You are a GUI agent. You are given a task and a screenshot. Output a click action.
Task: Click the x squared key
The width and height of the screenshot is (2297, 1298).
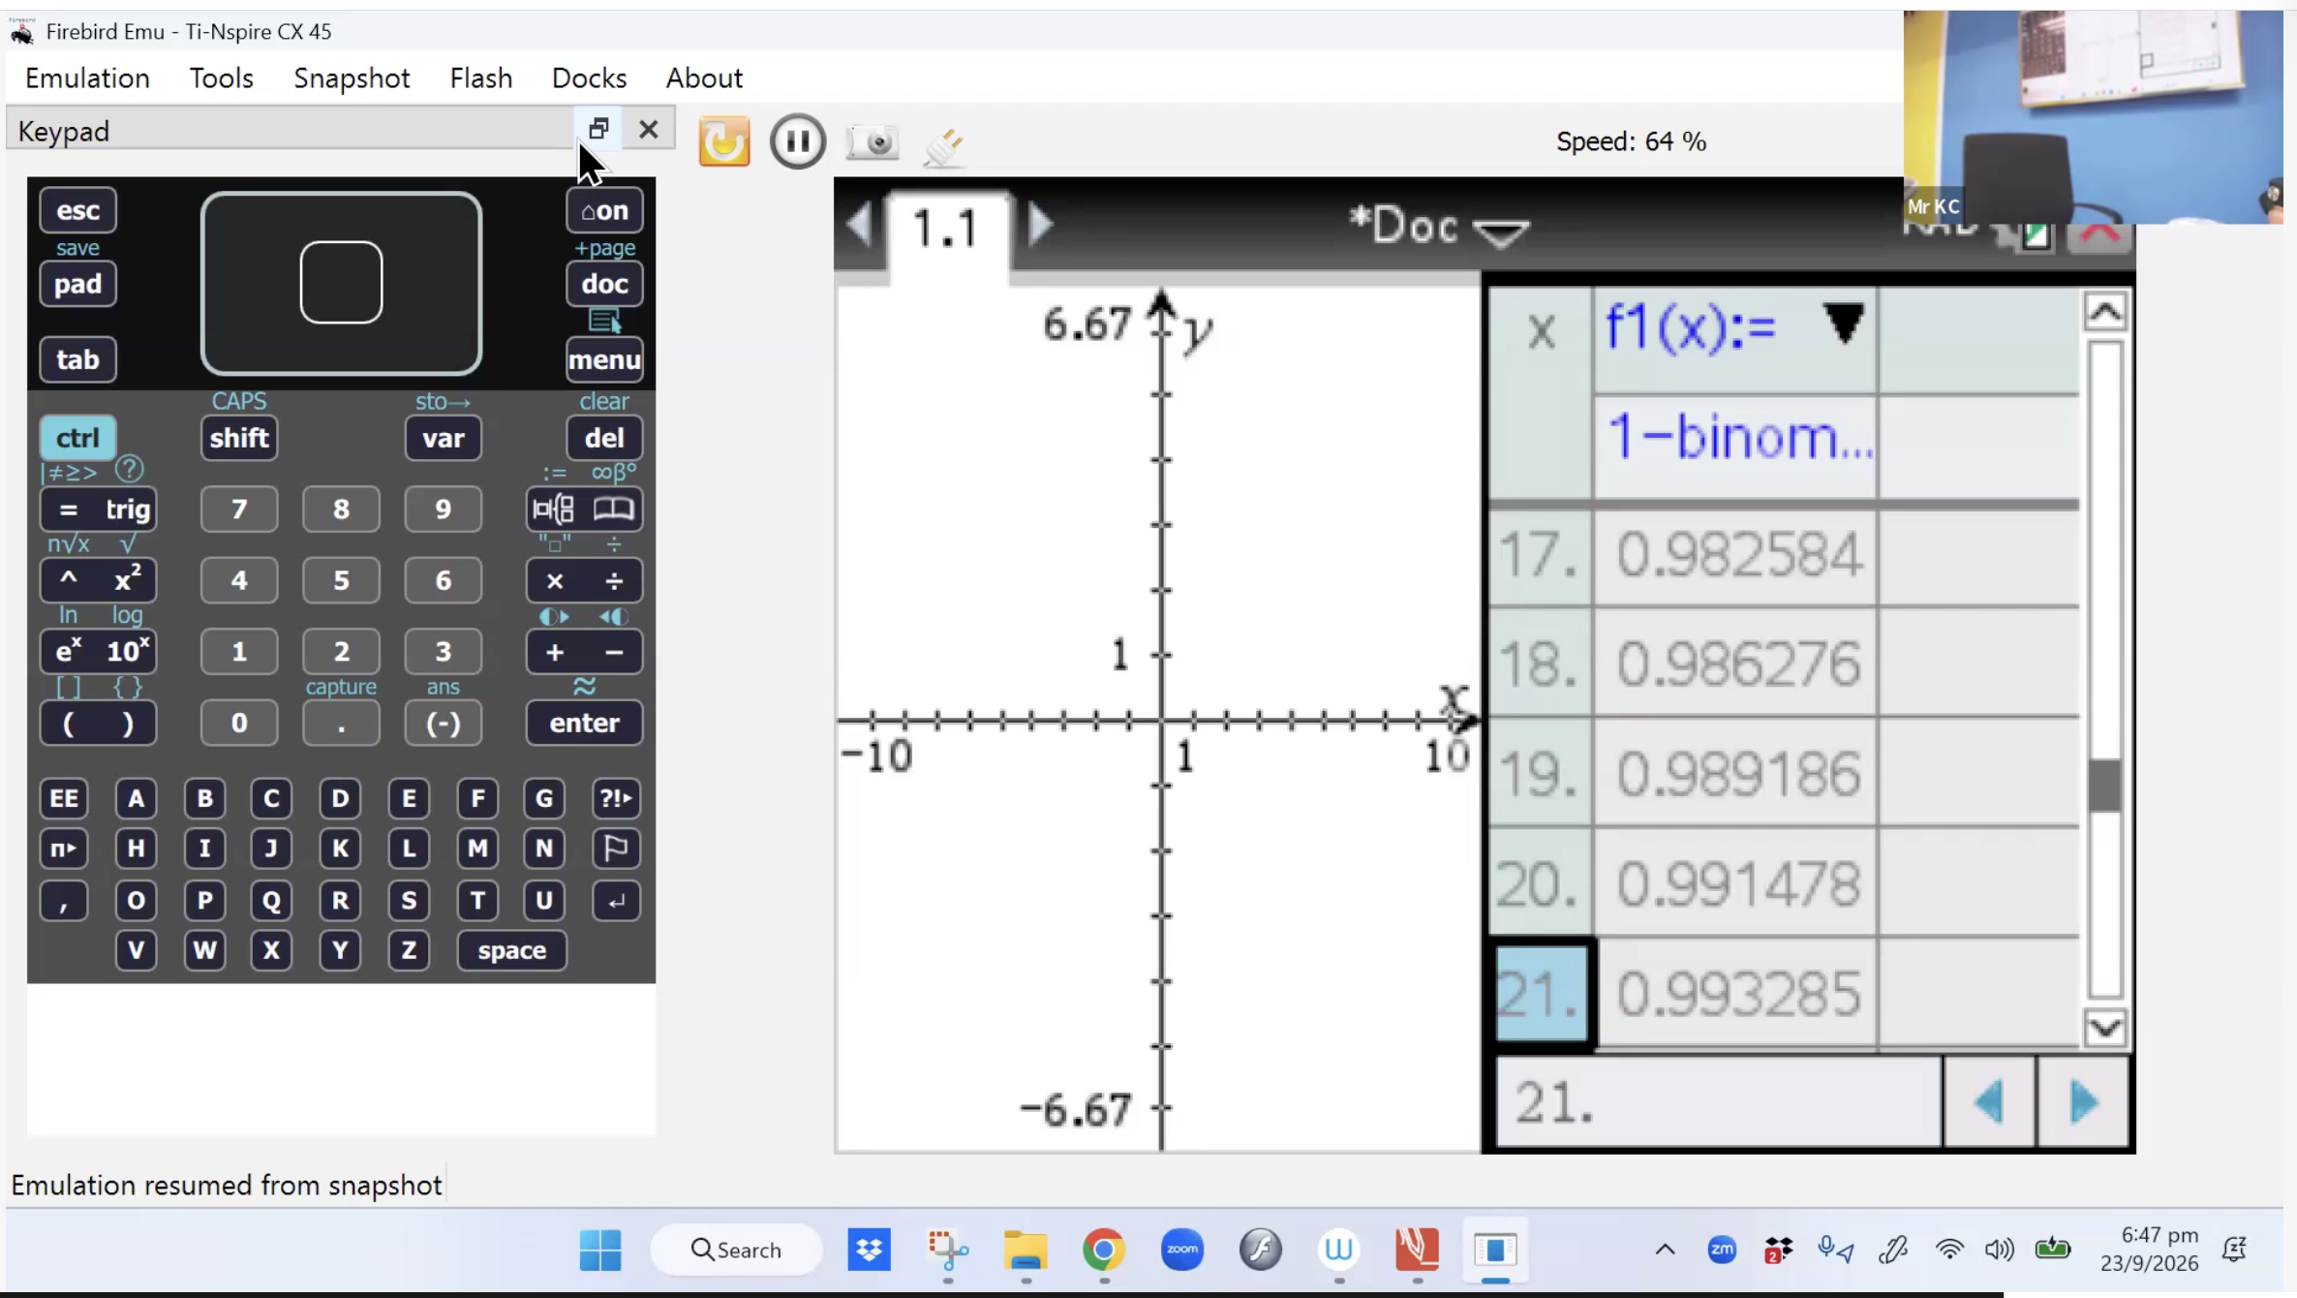click(x=128, y=580)
